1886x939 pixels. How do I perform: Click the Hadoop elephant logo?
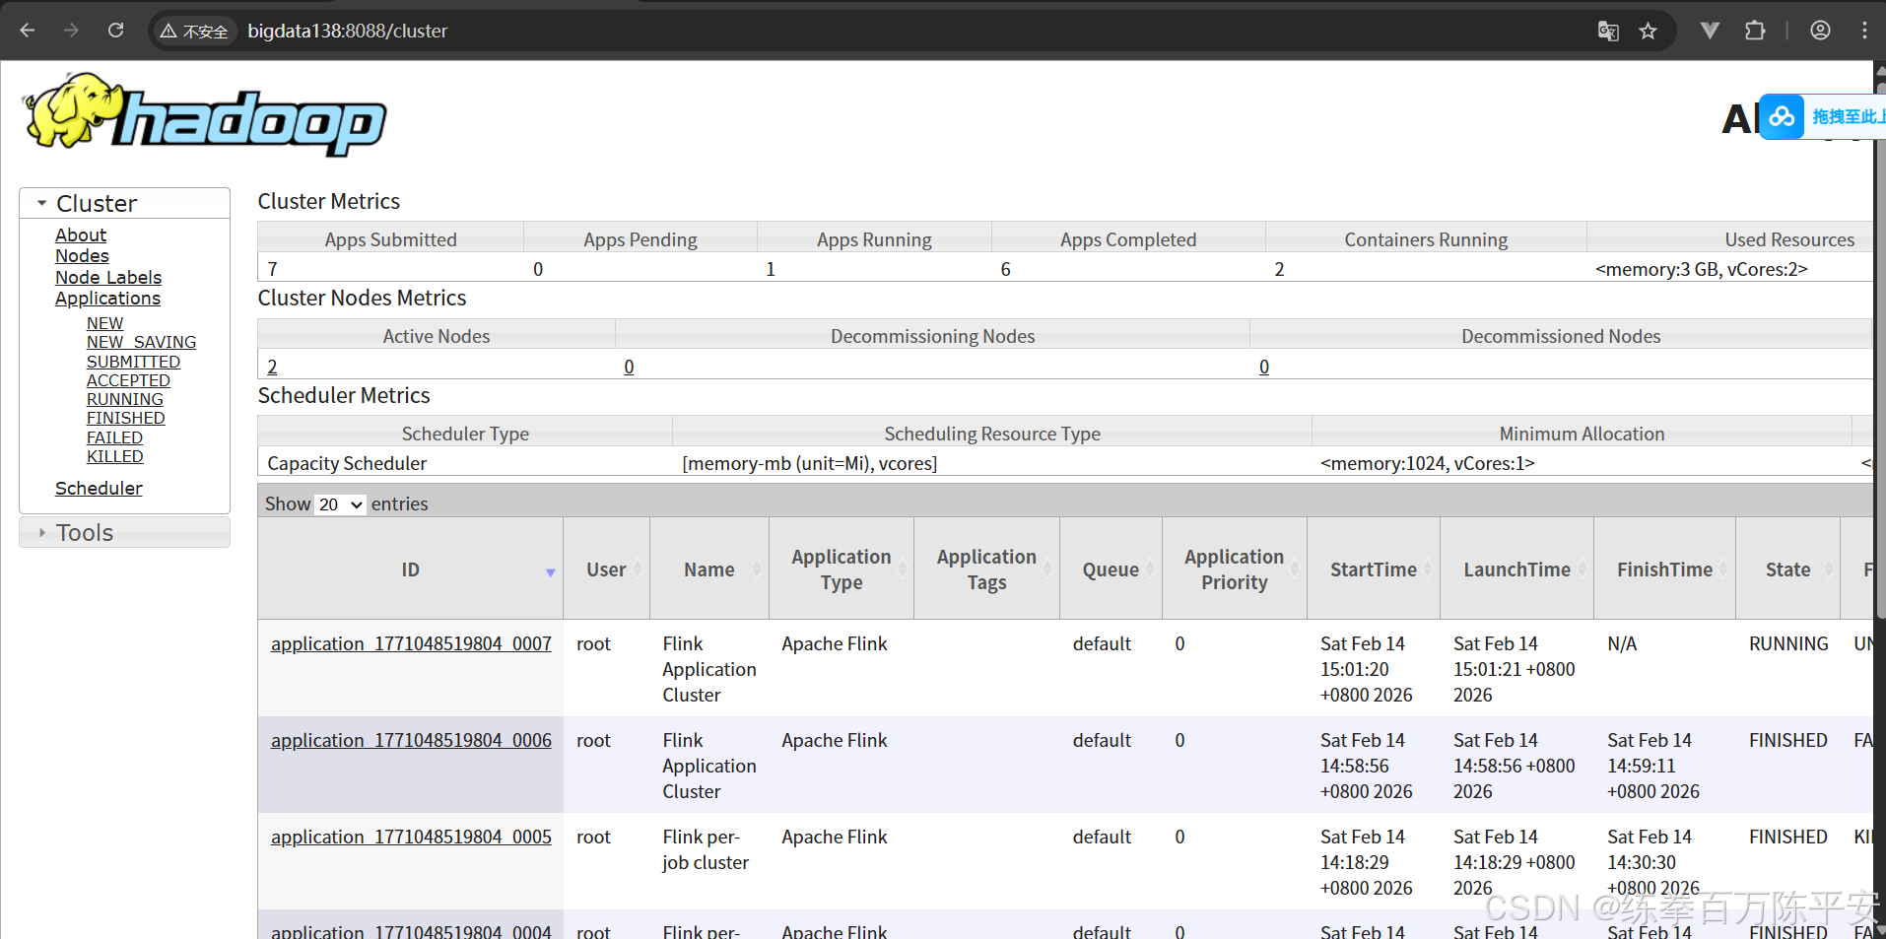(205, 114)
